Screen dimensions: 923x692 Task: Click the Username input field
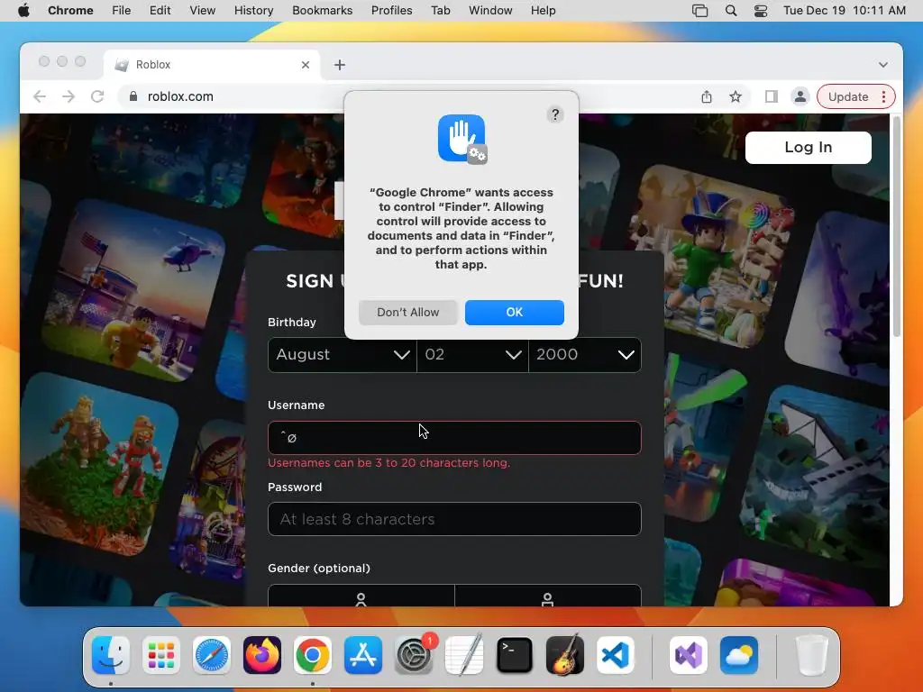pos(454,438)
